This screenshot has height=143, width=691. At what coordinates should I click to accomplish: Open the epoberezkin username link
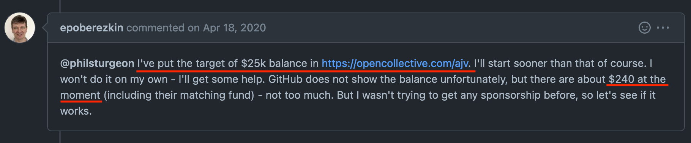[x=92, y=28]
